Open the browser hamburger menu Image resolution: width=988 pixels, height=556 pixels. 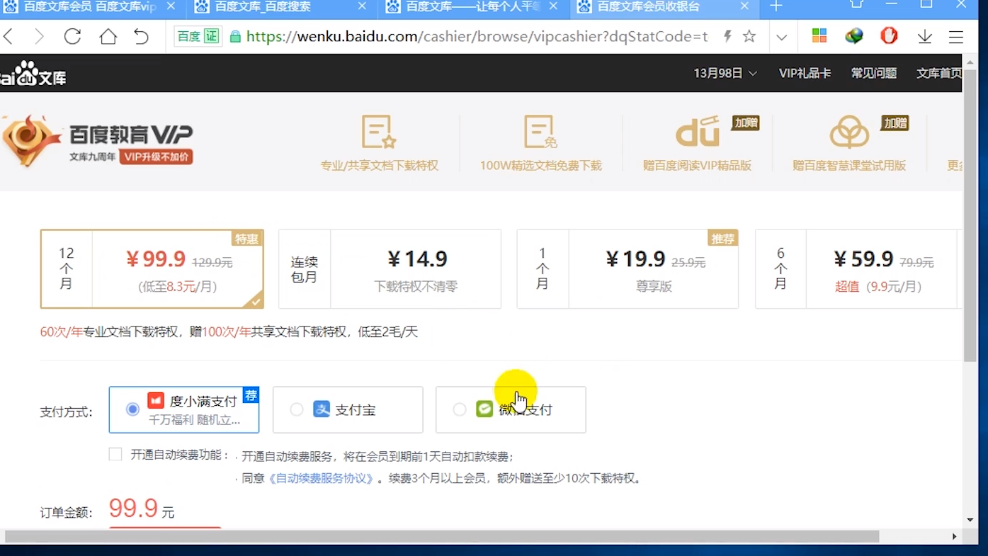[x=956, y=37]
